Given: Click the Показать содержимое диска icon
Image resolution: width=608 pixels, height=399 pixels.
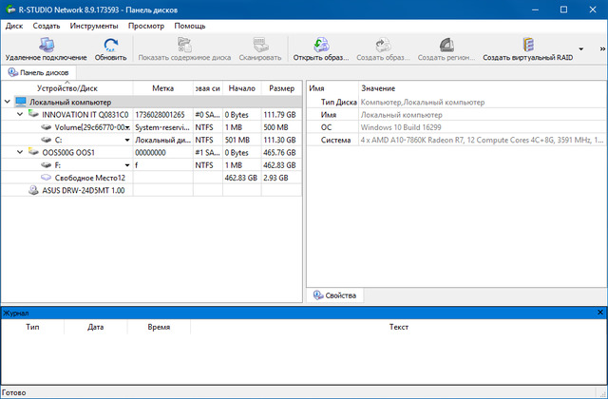Looking at the screenshot, I should coord(184,44).
